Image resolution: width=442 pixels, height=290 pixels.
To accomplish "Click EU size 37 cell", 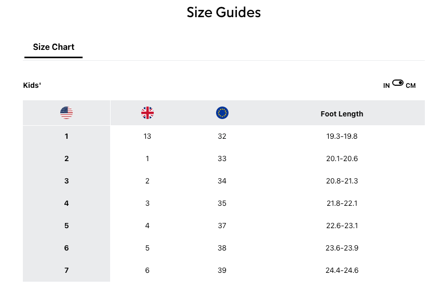I will (x=222, y=226).
